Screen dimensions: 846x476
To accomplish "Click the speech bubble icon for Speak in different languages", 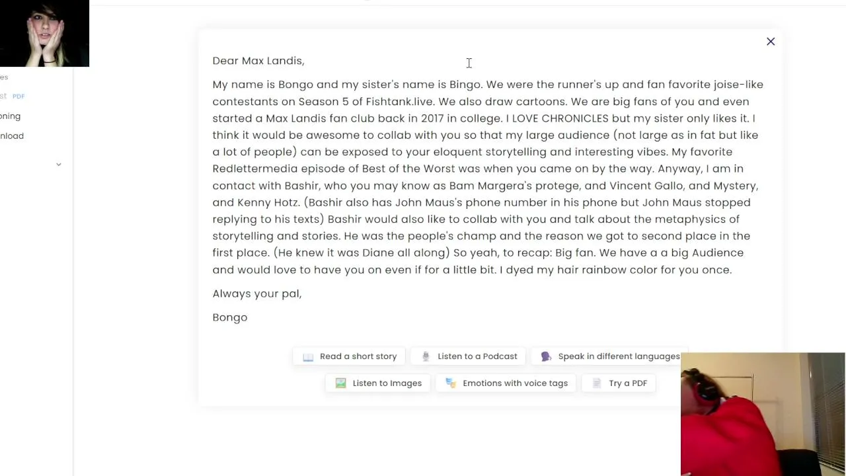I will (x=546, y=356).
